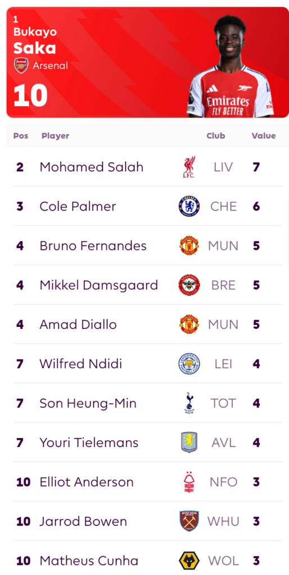The height and width of the screenshot is (575, 289).
Task: Click Bukayo Saka's photo in the header card
Action: click(x=230, y=66)
